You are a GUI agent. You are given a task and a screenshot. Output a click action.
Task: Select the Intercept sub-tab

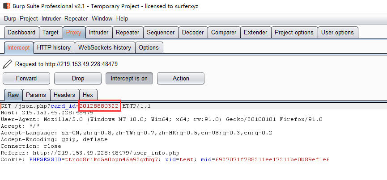18,47
